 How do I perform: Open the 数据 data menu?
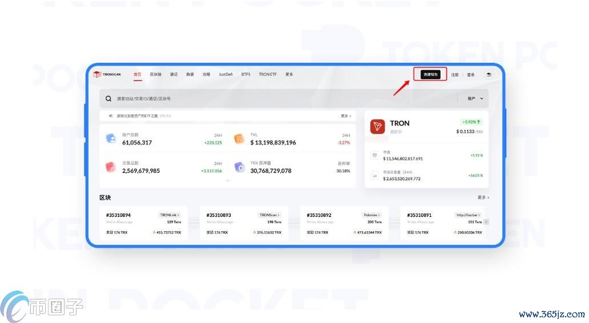tap(190, 74)
